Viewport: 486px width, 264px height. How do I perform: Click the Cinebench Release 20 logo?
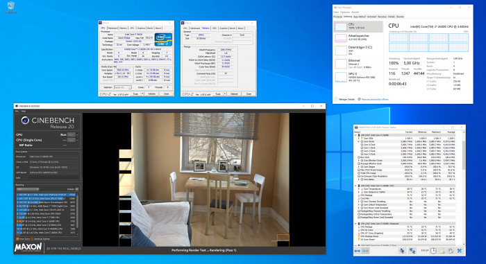click(48, 123)
